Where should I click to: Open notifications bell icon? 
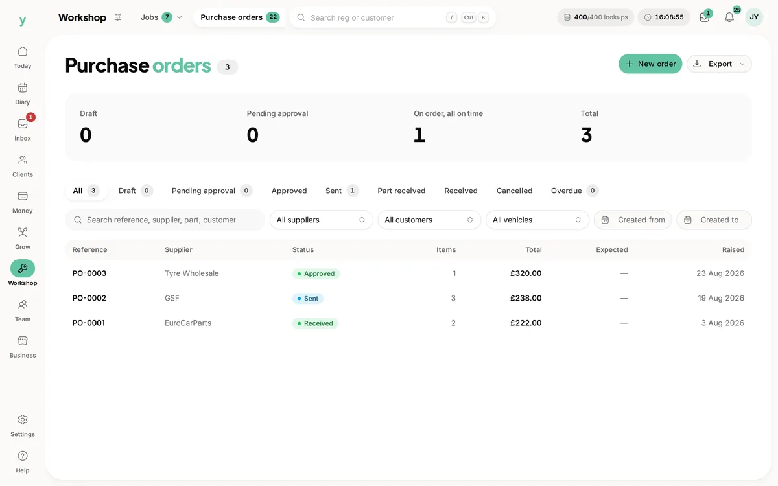pos(729,17)
